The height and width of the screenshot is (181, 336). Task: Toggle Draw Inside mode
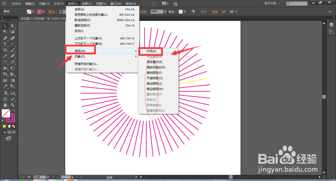coord(13,132)
